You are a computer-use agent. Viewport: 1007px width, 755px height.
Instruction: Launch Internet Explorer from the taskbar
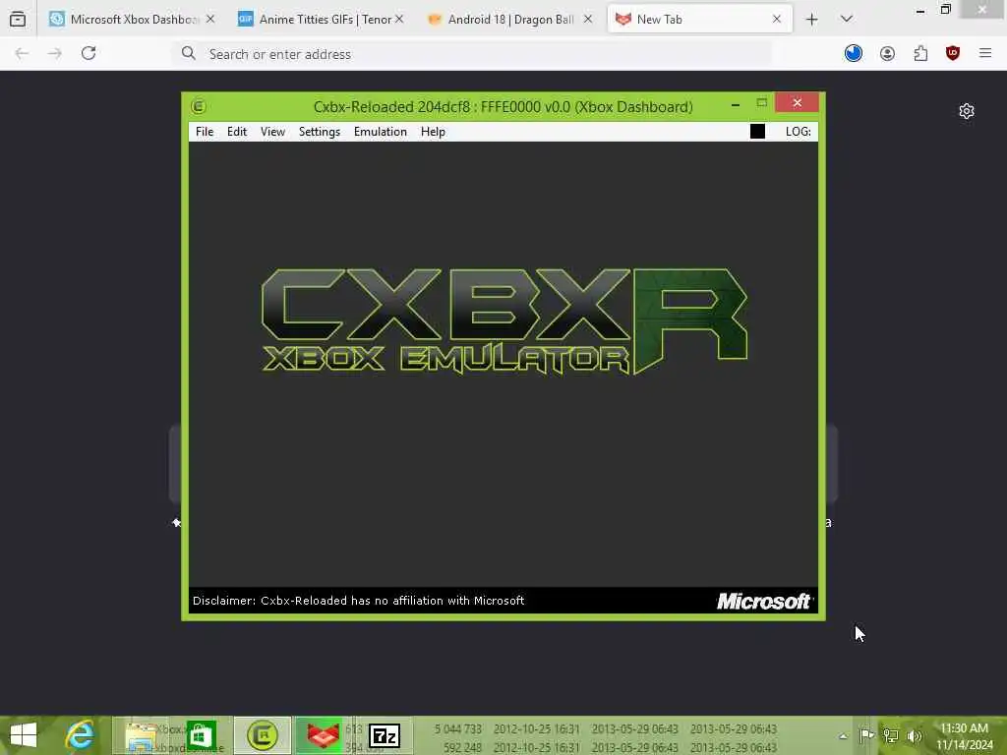pos(81,735)
